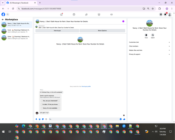The image size is (175, 140).
Task: Open the Friends icon in the top nav
Action: pos(86,14)
